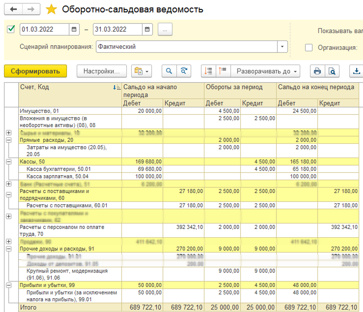Screen dimensions: 363x312
Task: Click the forward navigation arrow
Action: (x=31, y=9)
